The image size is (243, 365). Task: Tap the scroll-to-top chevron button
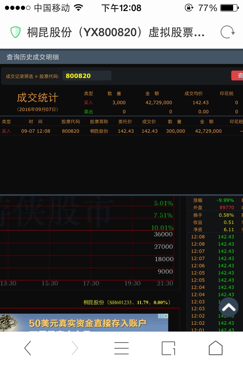pos(229,307)
